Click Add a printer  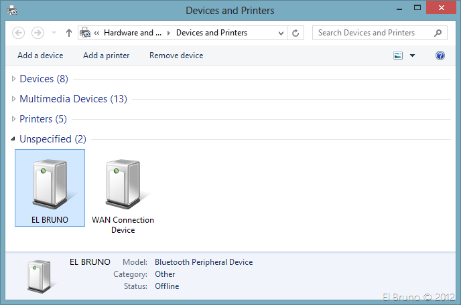point(106,56)
